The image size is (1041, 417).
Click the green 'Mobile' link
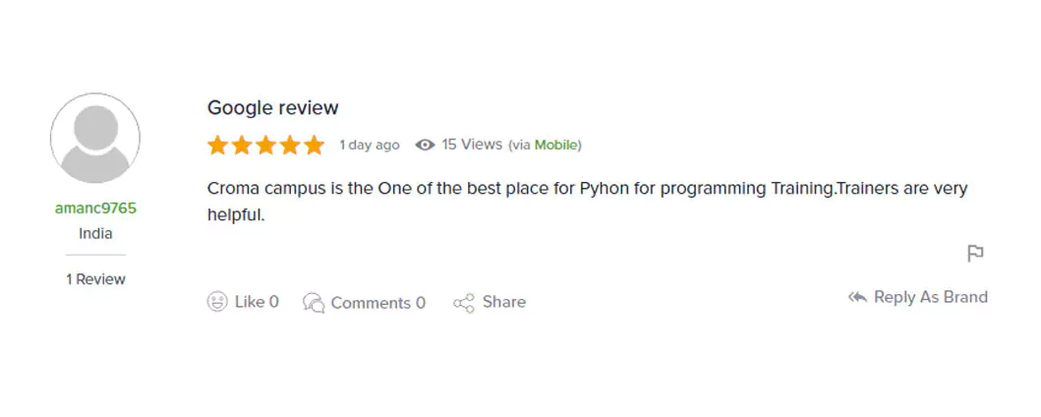[x=556, y=146]
